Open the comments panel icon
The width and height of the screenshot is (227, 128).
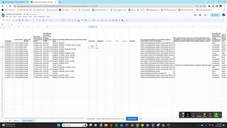pos(200,15)
